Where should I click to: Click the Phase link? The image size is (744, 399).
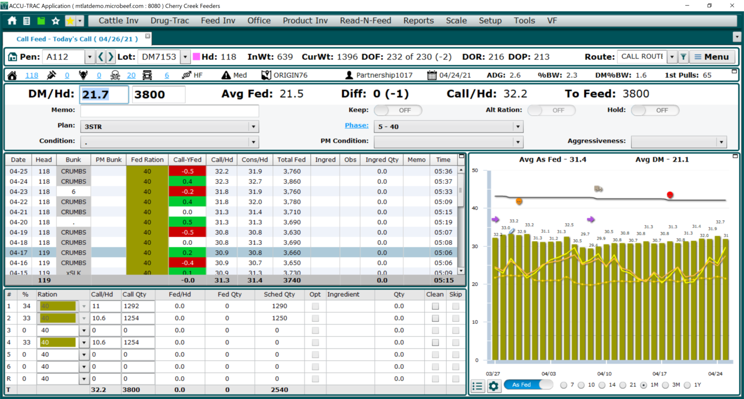[x=356, y=126]
